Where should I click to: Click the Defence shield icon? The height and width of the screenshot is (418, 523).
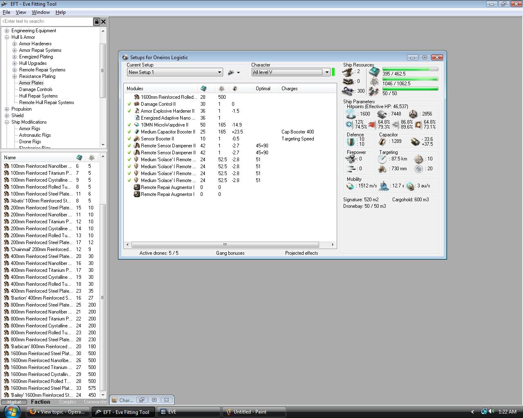351,142
